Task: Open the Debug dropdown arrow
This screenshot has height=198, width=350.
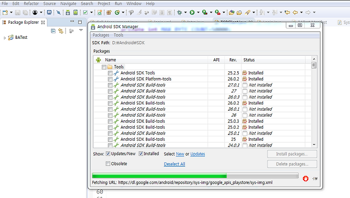Action: (186, 13)
